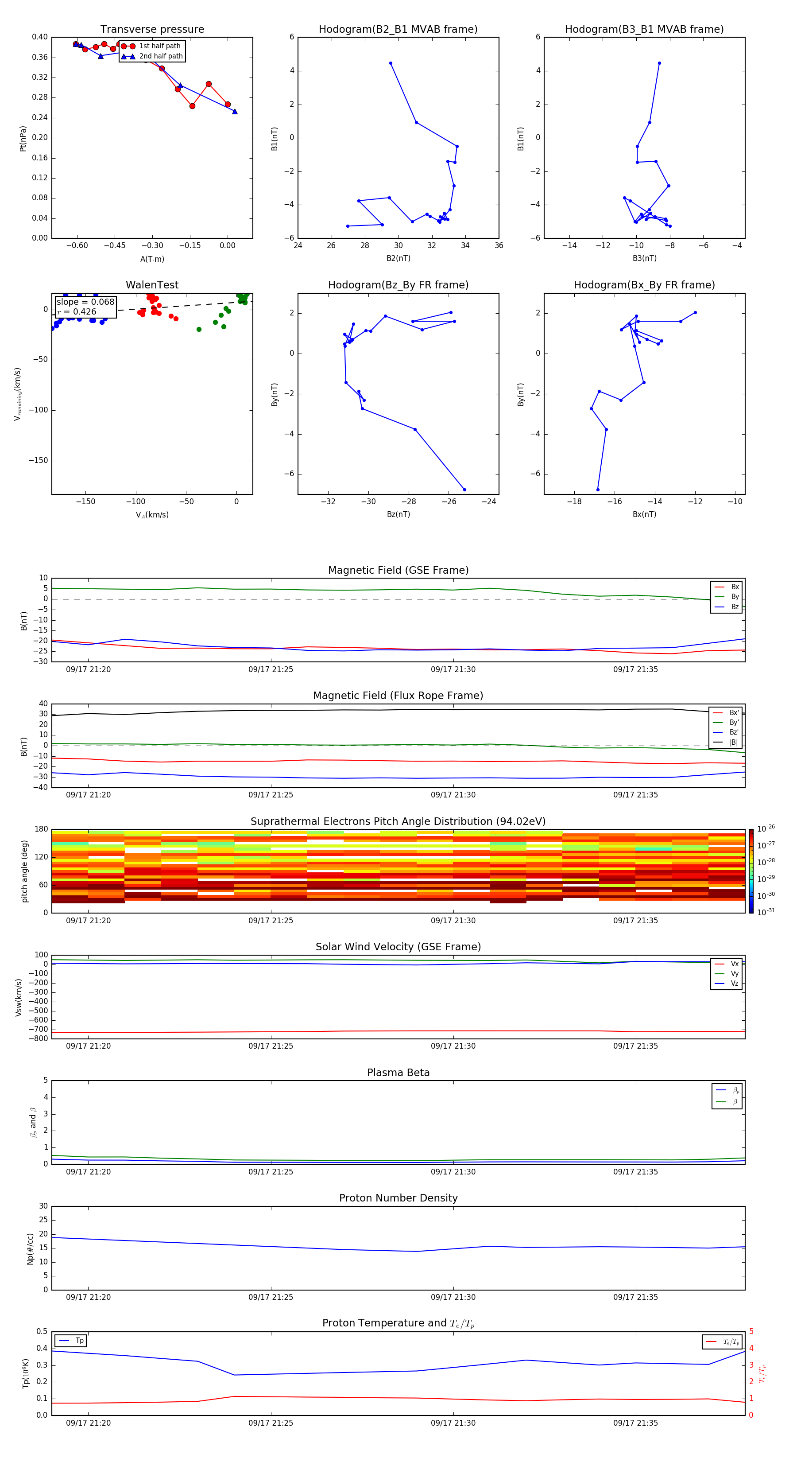Click the "B2(nT)" x-axis label
Viewport: 797px width, 1462px height.
tap(398, 258)
